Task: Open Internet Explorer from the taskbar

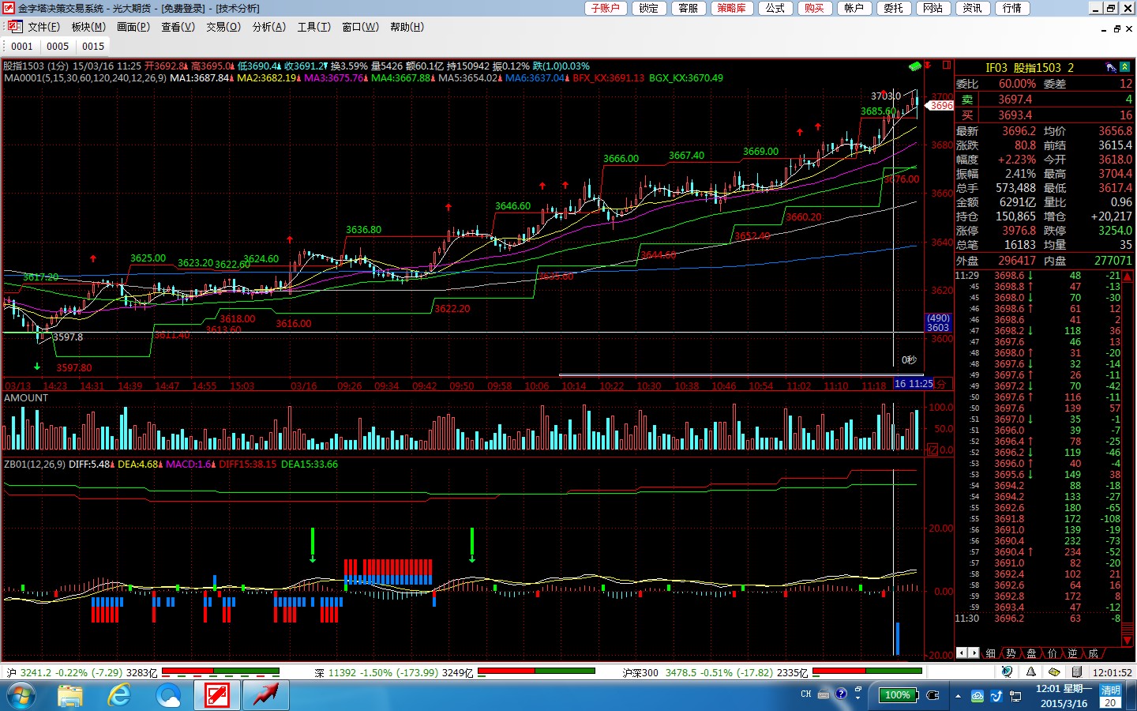Action: point(119,695)
